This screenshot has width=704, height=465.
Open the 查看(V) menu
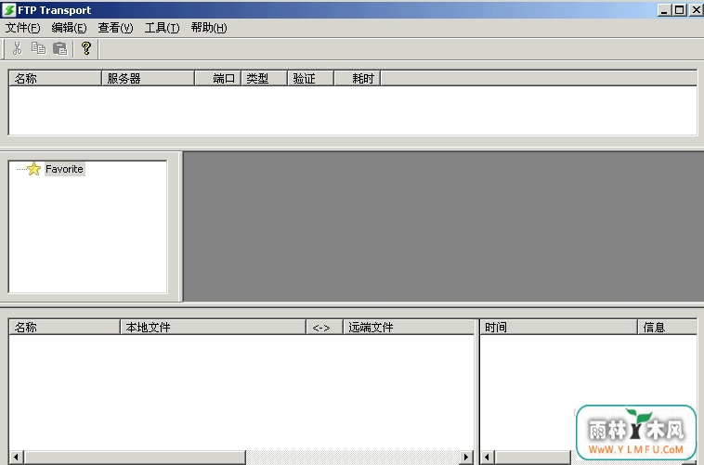(115, 28)
